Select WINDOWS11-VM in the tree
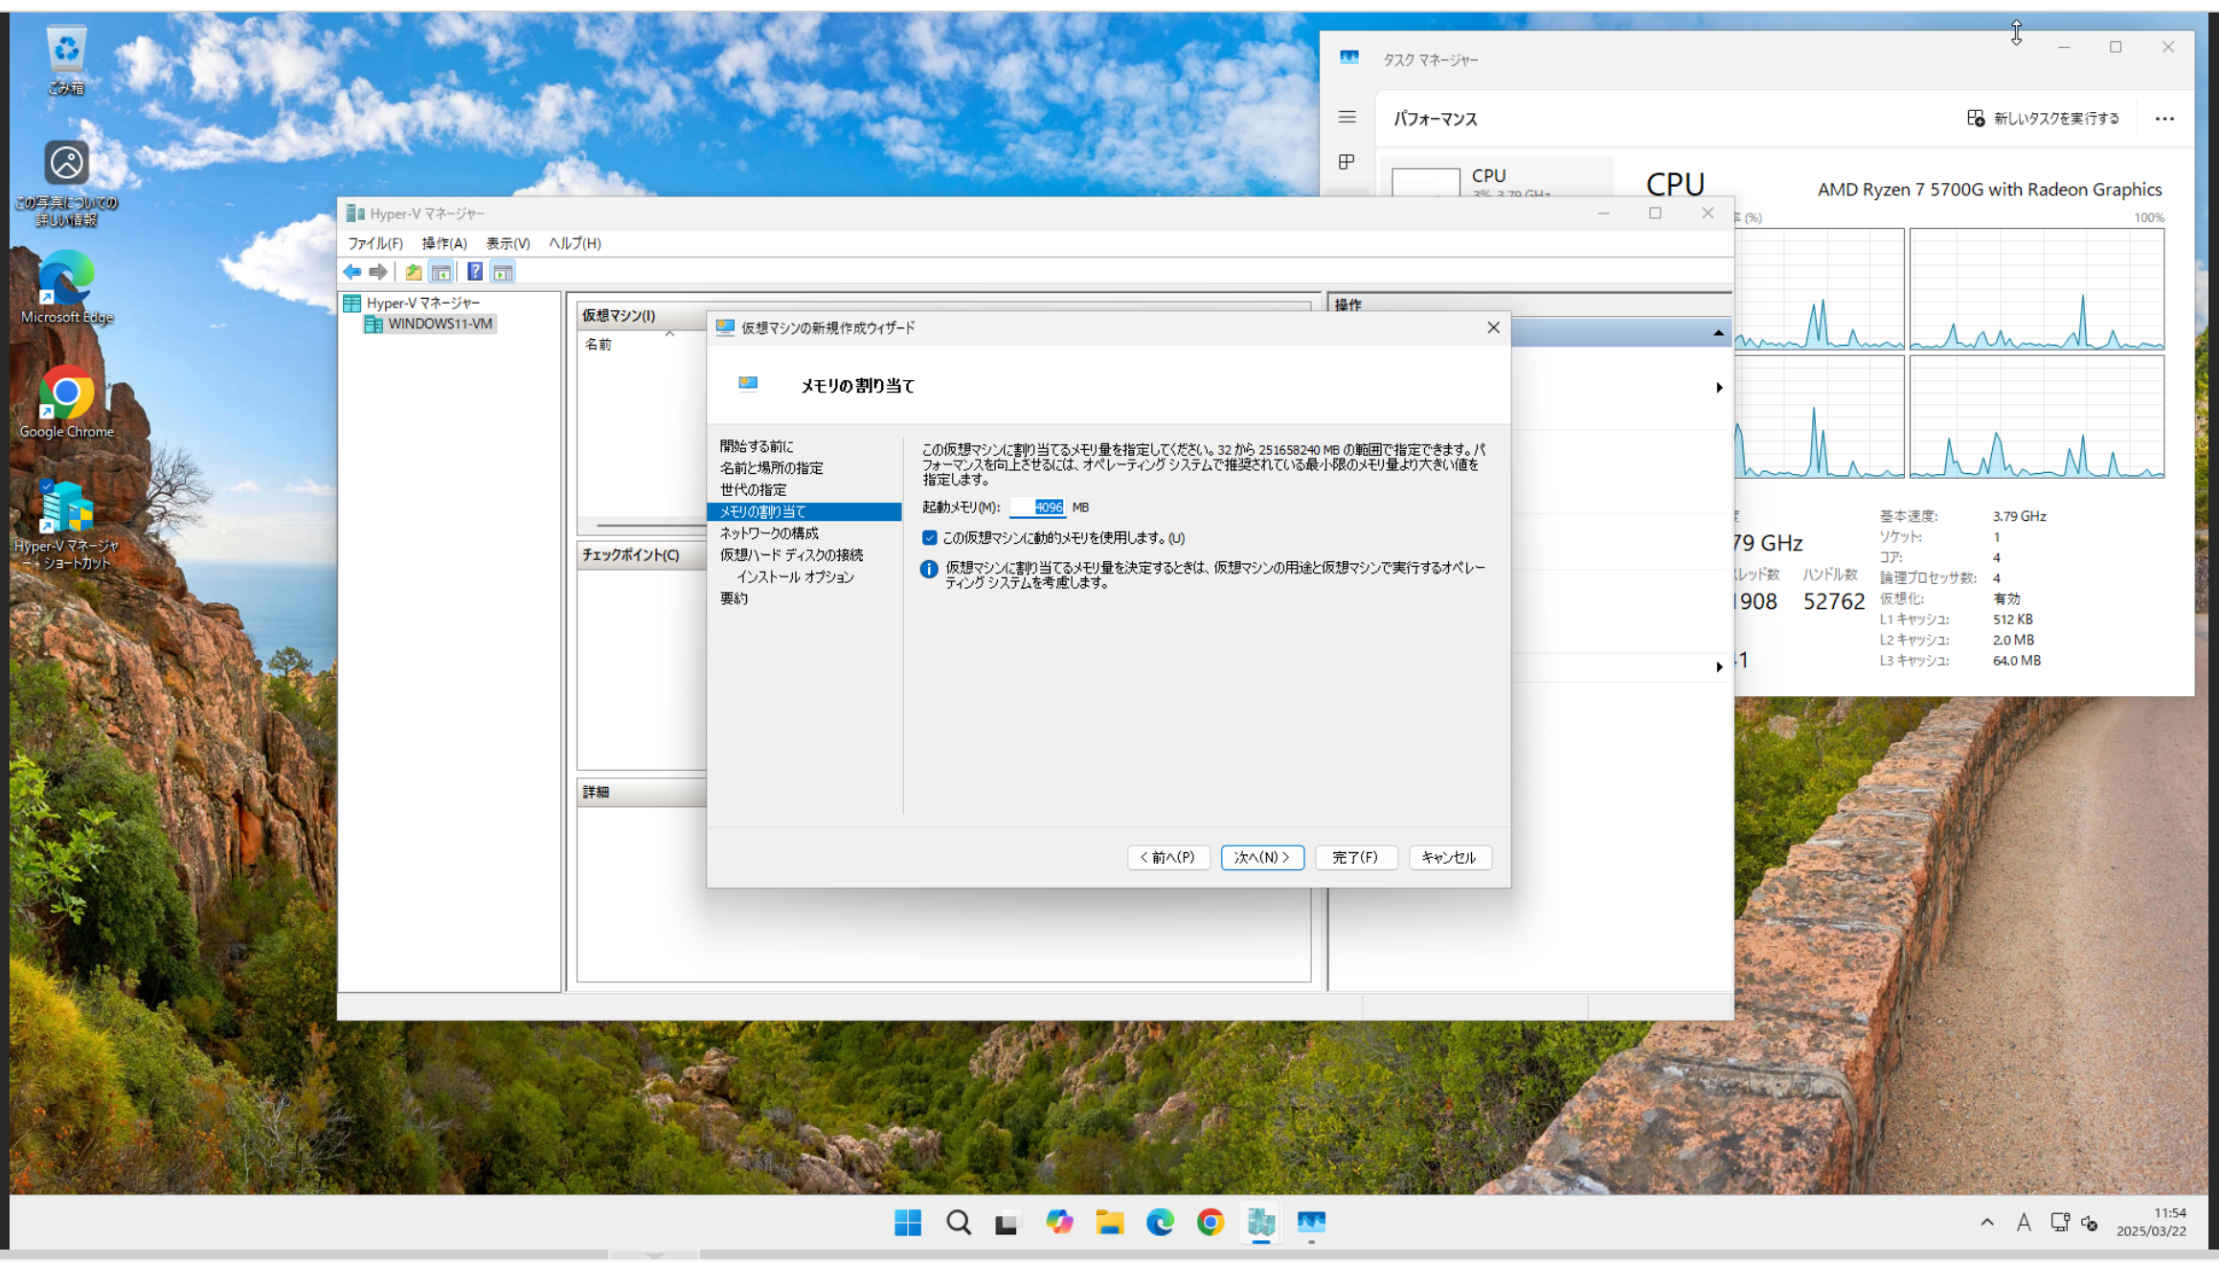This screenshot has height=1262, width=2219. (x=440, y=324)
